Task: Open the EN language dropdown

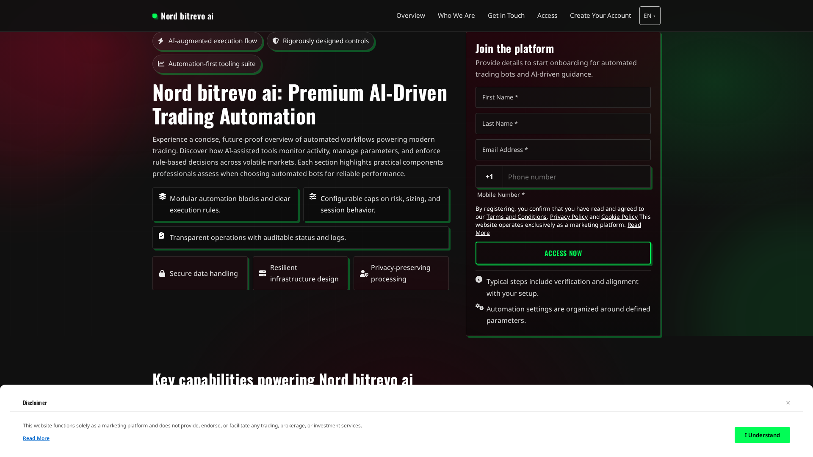Action: point(650,16)
